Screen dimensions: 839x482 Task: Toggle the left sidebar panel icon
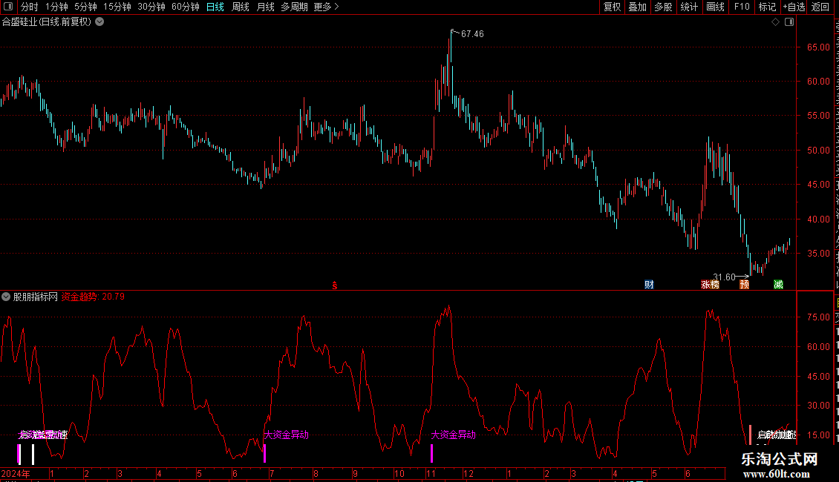point(8,7)
